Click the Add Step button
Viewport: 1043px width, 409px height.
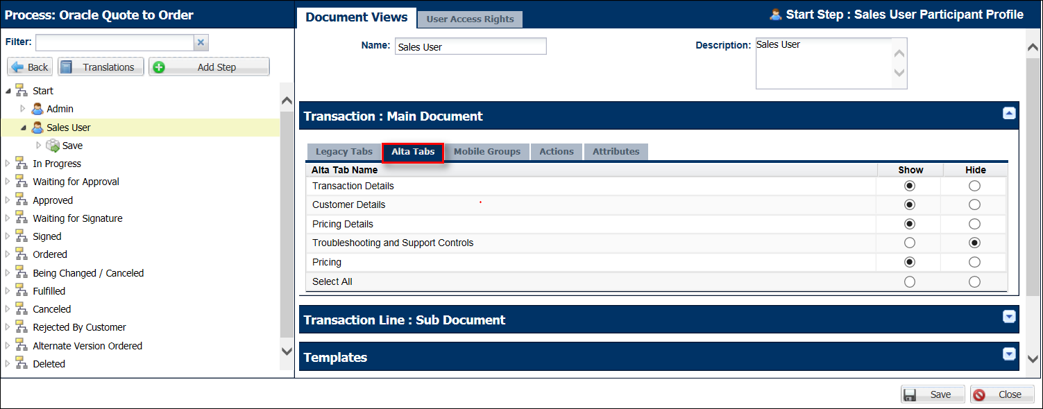210,67
